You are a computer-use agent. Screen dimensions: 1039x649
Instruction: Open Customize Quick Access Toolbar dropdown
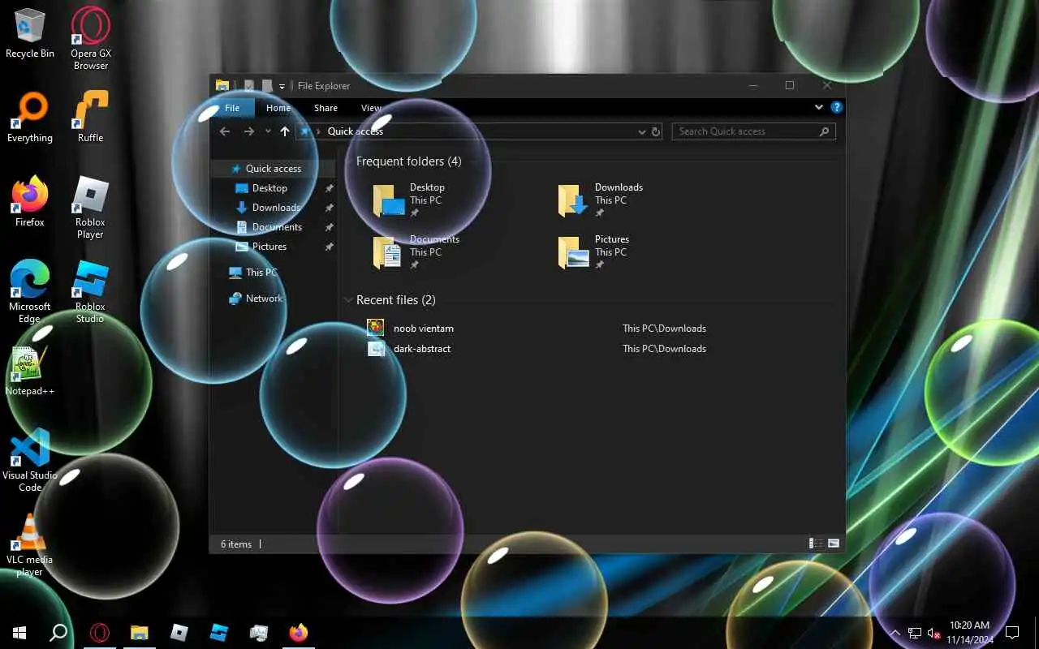[282, 86]
